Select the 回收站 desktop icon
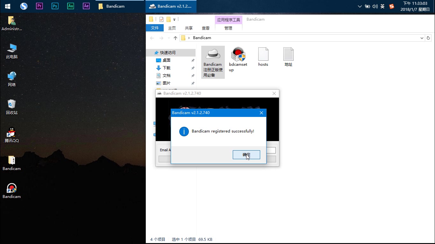The image size is (435, 244). [12, 107]
